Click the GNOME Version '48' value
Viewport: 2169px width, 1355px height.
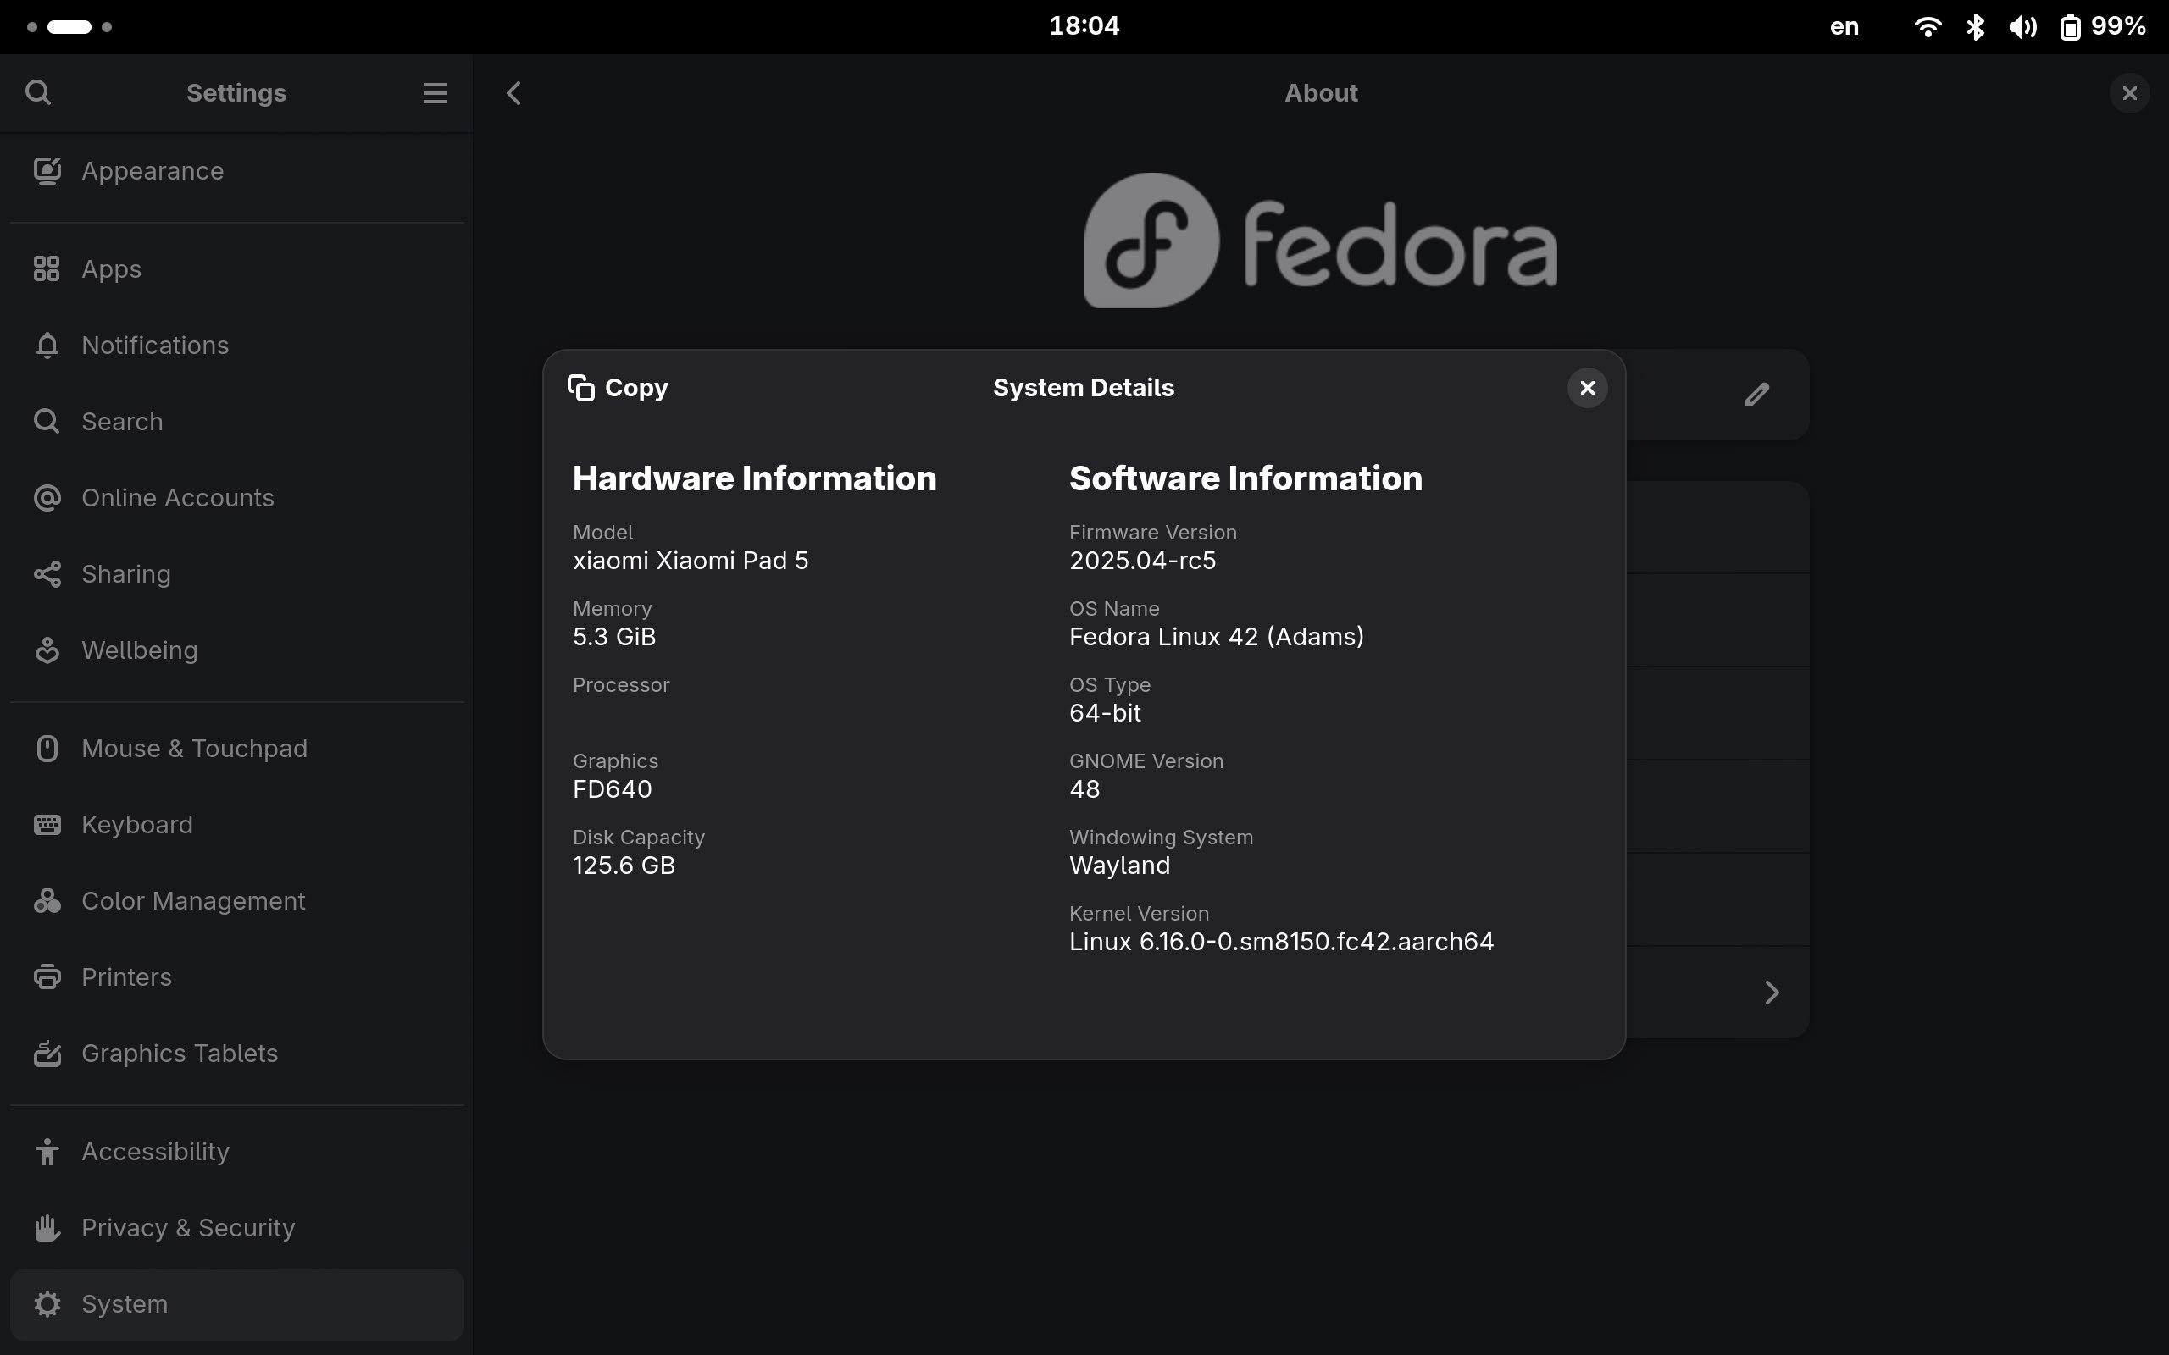coord(1084,789)
